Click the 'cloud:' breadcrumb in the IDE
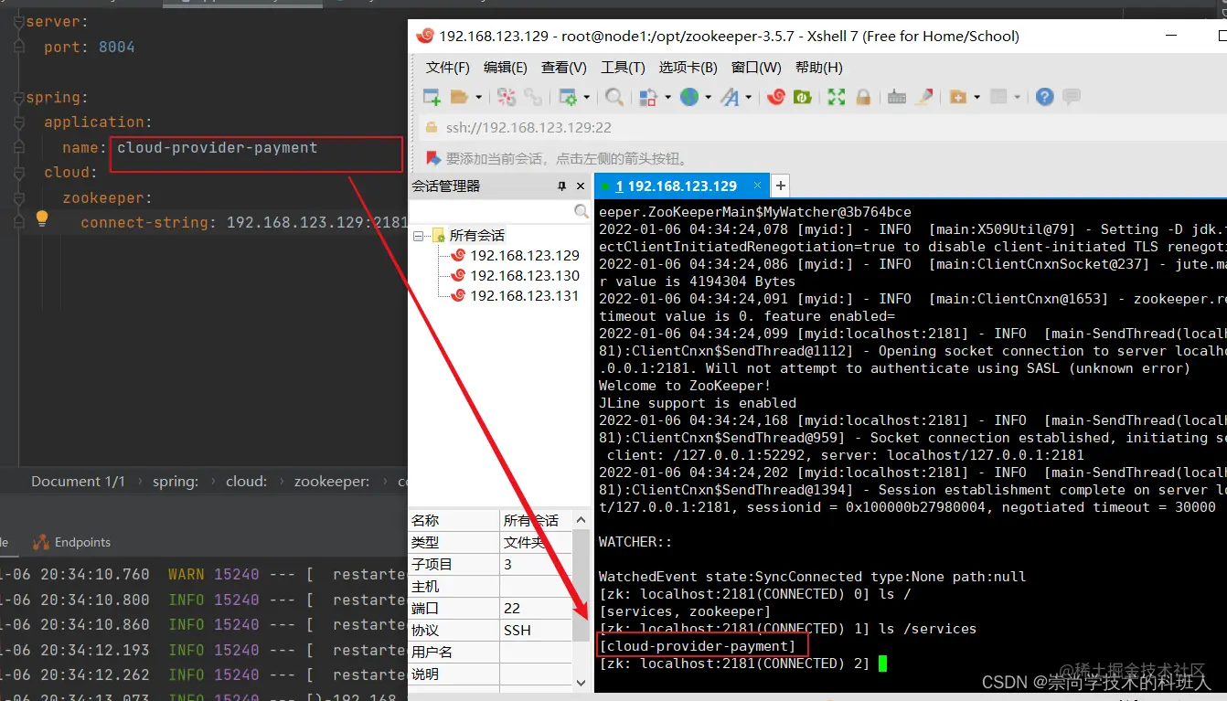 coord(247,481)
